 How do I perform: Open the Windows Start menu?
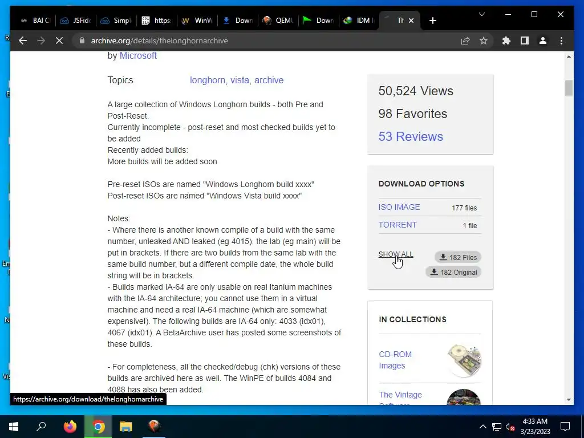[14, 427]
